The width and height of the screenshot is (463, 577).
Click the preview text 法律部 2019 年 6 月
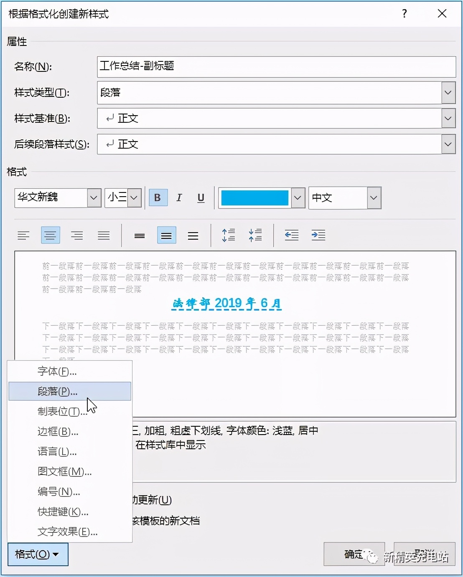tap(227, 303)
